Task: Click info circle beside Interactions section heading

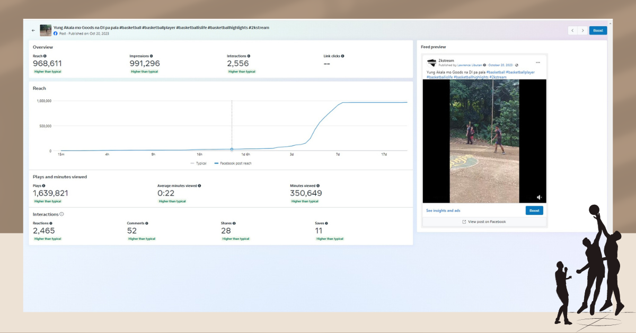Action: pyautogui.click(x=61, y=214)
